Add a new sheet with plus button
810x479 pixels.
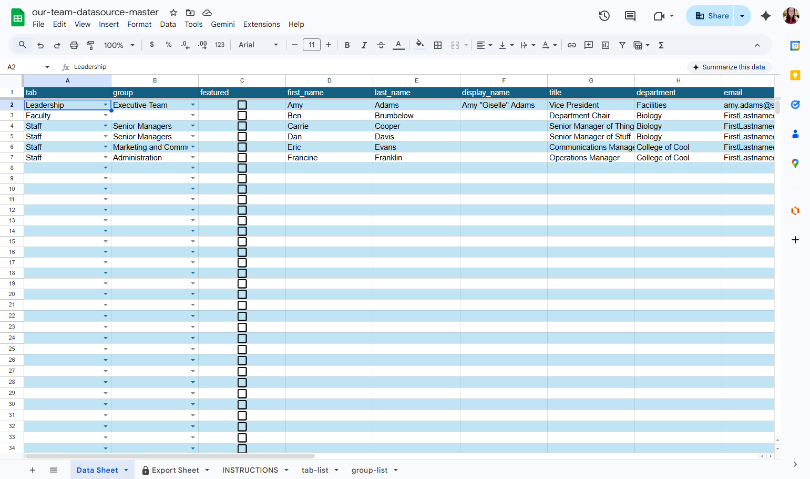tap(33, 470)
